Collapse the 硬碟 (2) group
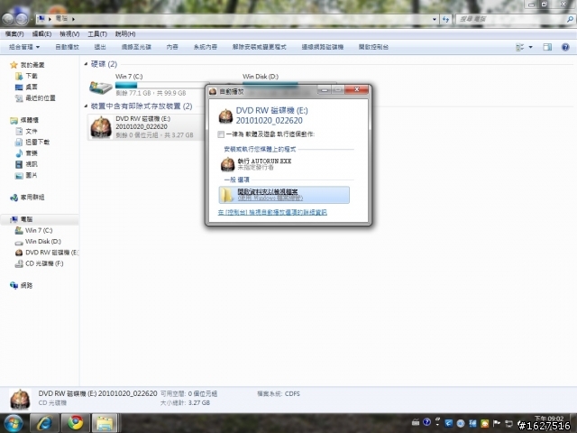The image size is (577, 433). click(86, 64)
